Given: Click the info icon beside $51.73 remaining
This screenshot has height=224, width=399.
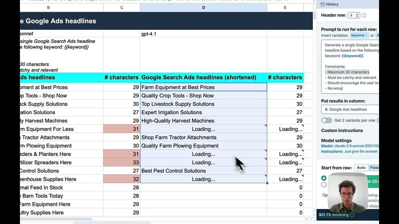Looking at the screenshot, I should 352,215.
